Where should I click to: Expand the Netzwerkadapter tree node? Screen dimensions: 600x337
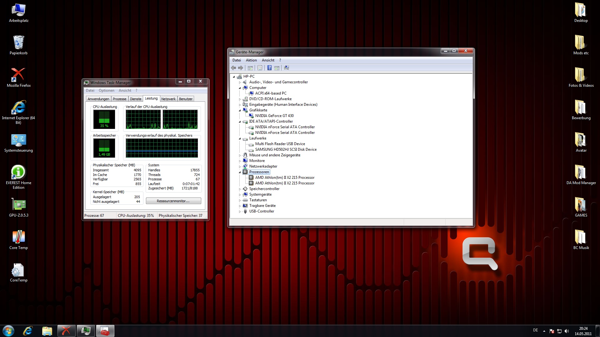240,166
